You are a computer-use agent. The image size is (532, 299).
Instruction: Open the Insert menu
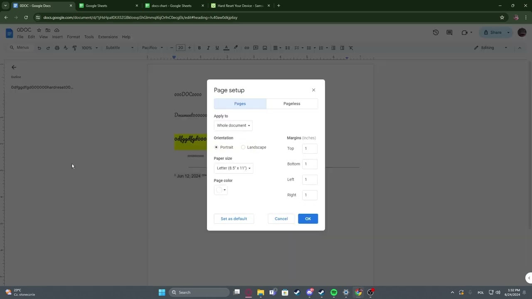pos(57,37)
